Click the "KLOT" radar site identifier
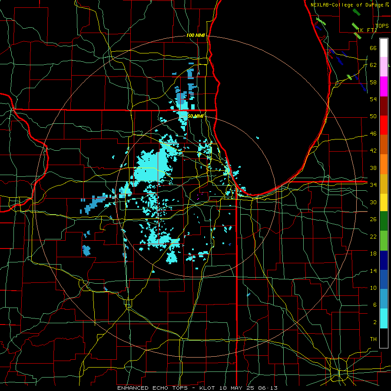This screenshot has width=391, height=391. point(208,388)
